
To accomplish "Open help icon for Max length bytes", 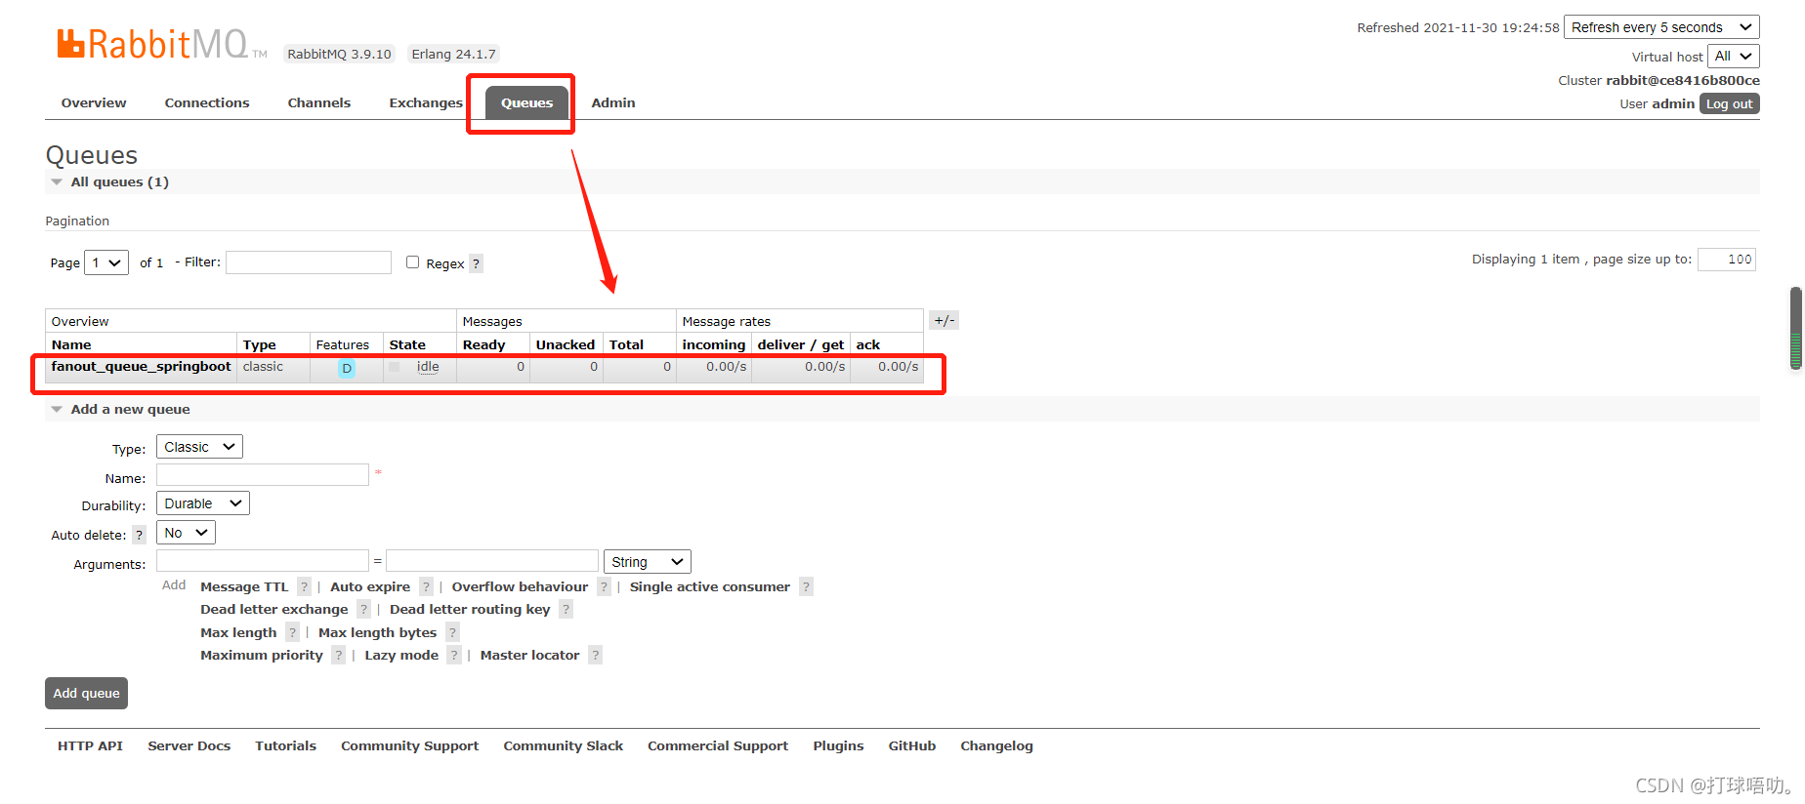I will coord(452,632).
